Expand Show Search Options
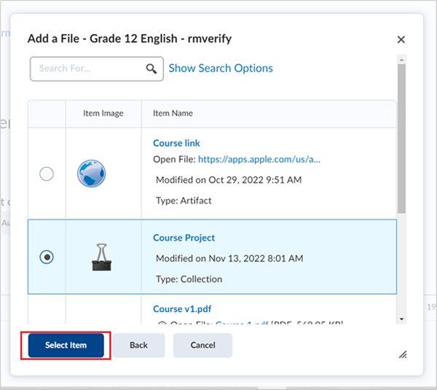The height and width of the screenshot is (390, 437). 221,68
